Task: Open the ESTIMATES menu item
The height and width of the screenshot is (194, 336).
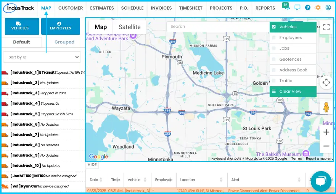Action: [102, 8]
